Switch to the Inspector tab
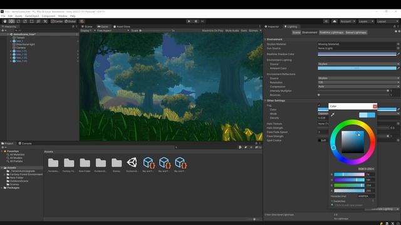 click(272, 26)
